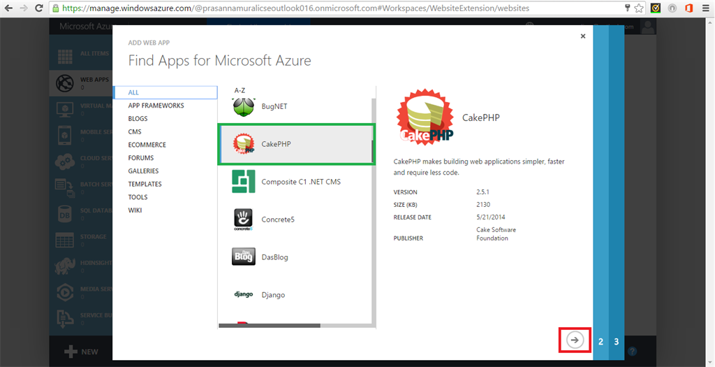Click the DasBlog logo icon
The image size is (715, 367).
(x=244, y=257)
